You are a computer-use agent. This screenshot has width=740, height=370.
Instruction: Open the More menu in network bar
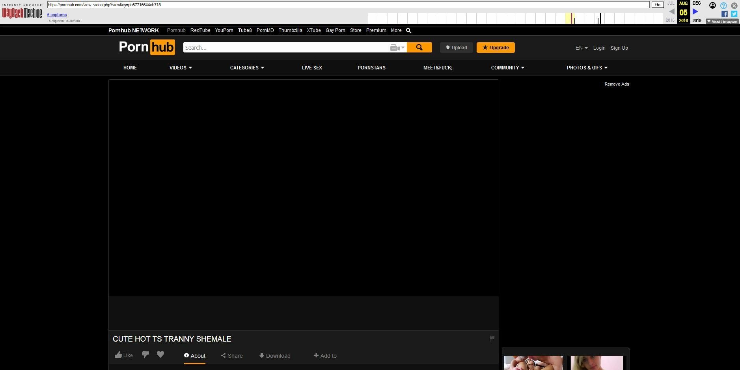pyautogui.click(x=396, y=30)
